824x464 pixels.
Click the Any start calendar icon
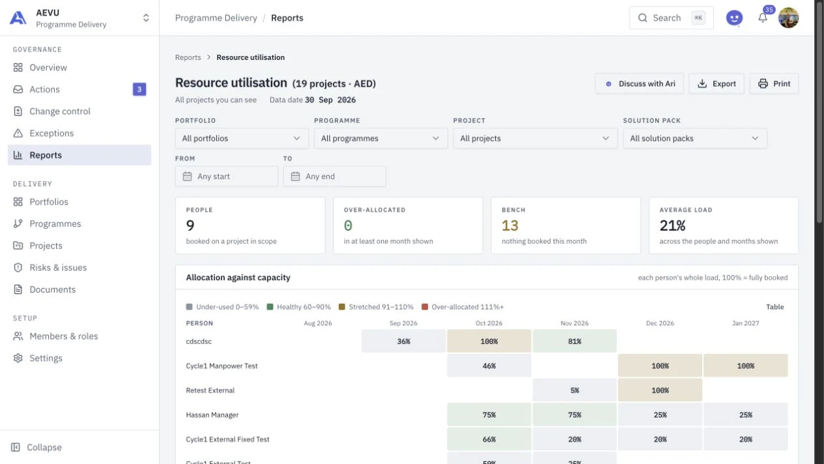coord(188,177)
